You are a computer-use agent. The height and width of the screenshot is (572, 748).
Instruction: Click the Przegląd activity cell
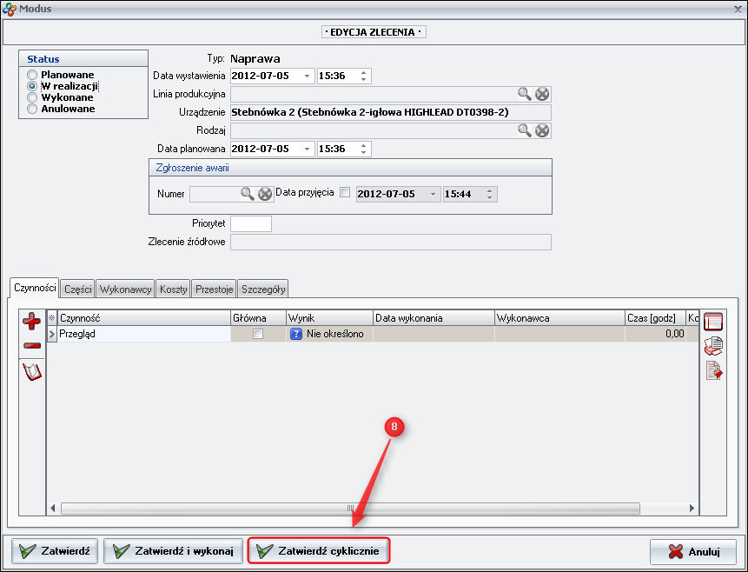(144, 334)
